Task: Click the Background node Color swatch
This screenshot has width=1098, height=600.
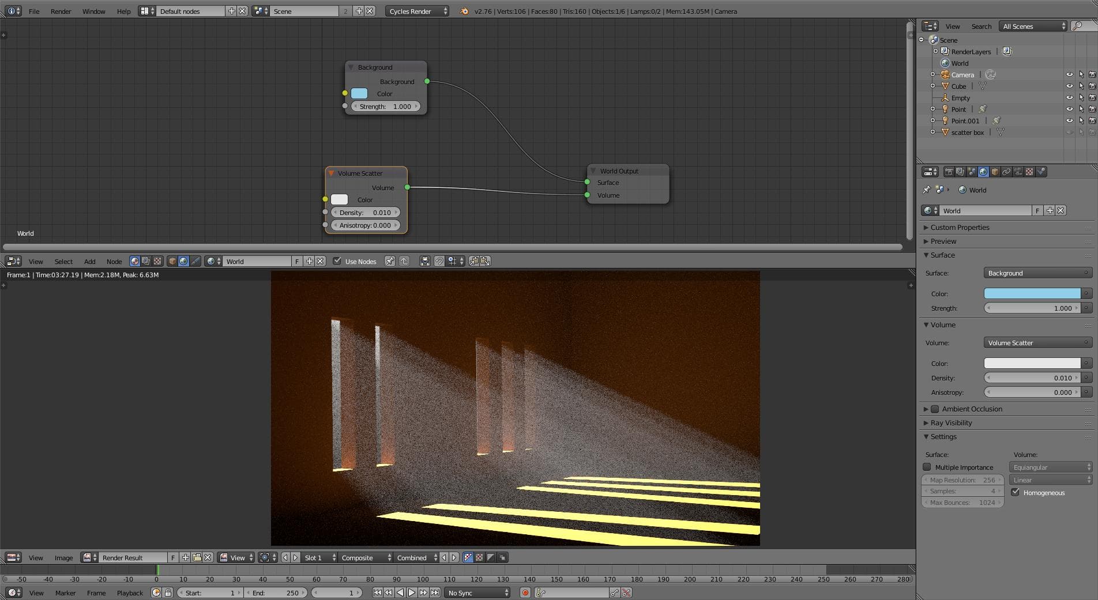Action: coord(359,93)
